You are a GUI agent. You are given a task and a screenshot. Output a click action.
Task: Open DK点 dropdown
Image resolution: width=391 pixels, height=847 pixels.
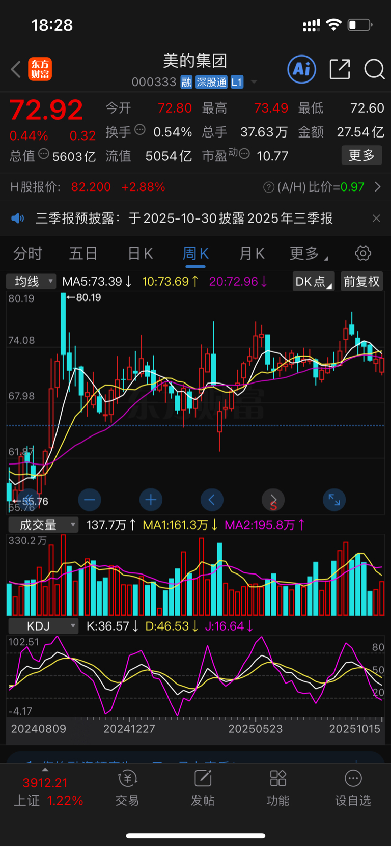(313, 281)
